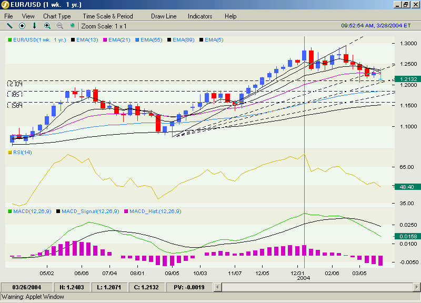This screenshot has width=421, height=303.
Task: Zoom in with the plus magnifier
Action: [x=47, y=25]
